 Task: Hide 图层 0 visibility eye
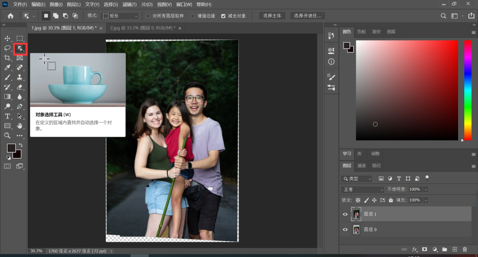pos(345,230)
